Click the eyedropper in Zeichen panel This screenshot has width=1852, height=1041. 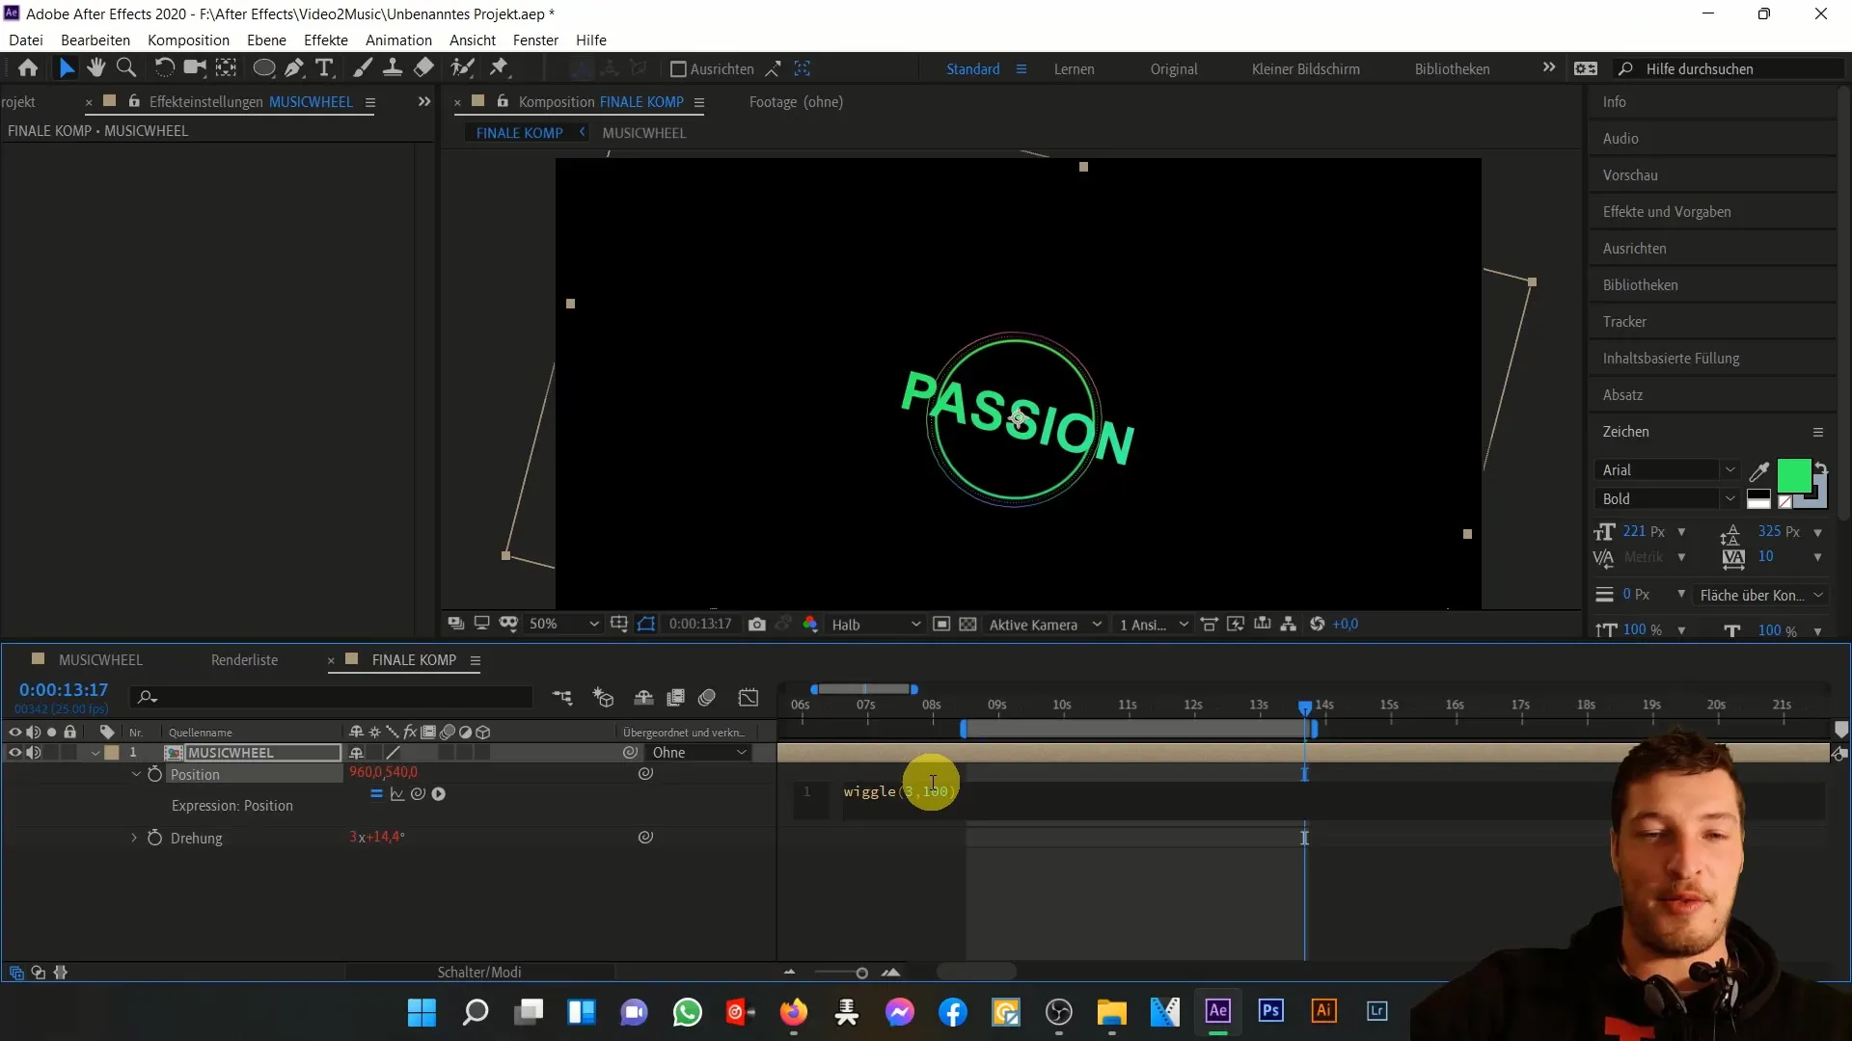pyautogui.click(x=1759, y=470)
